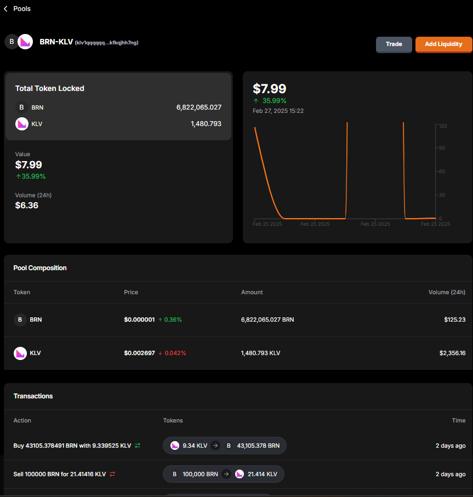
Task: Click green swap icon on Buy transaction
Action: point(138,445)
